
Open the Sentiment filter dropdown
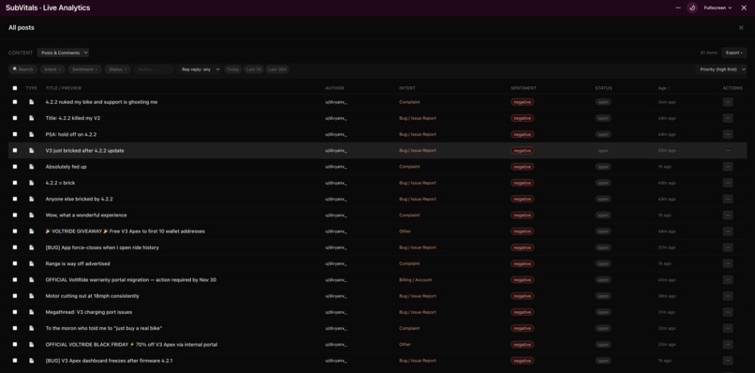(x=84, y=69)
